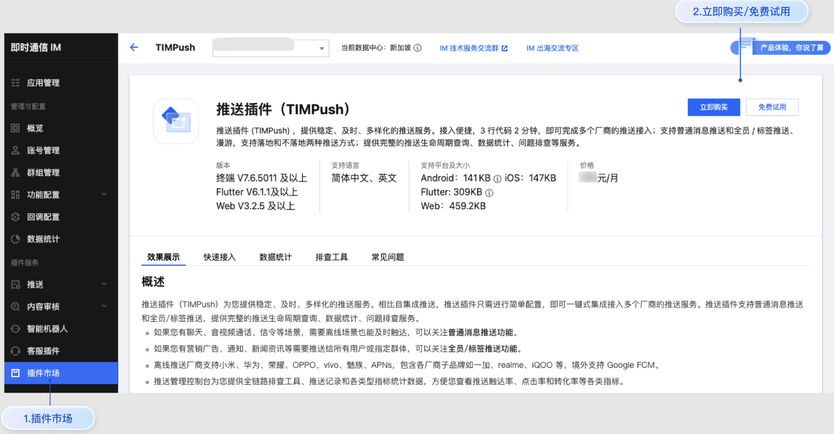
Task: Expand the 推送 submenu chevron
Action: (104, 284)
